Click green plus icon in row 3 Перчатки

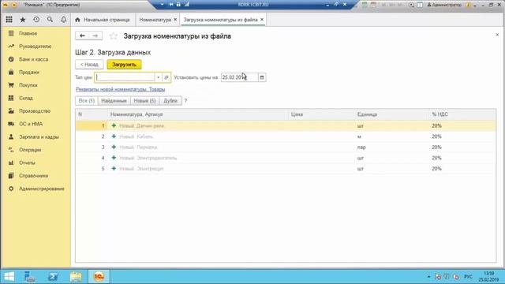click(x=114, y=147)
